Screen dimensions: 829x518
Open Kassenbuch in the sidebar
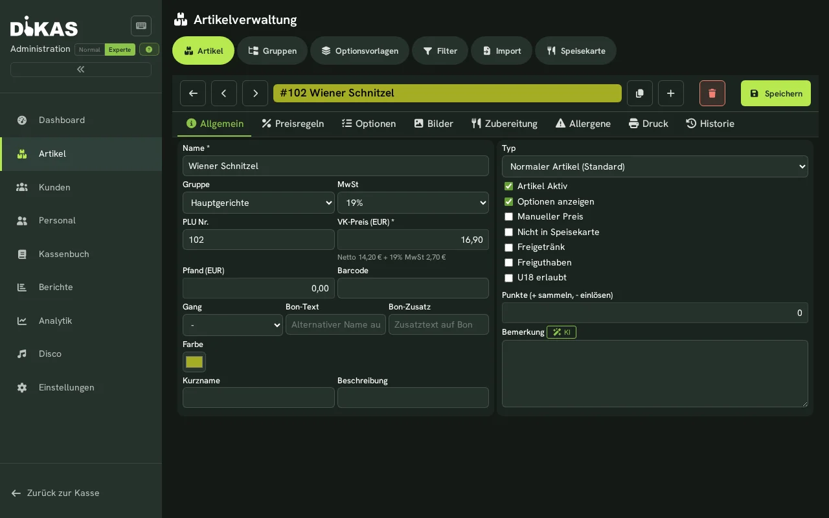[x=81, y=254]
